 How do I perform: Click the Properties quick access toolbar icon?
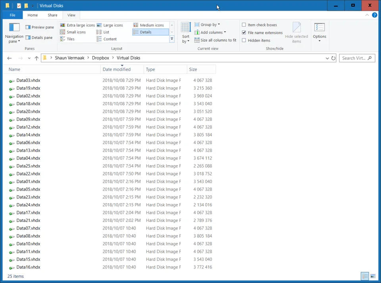19,6
